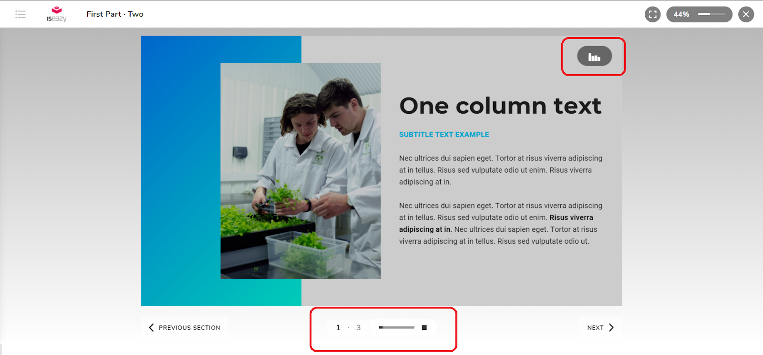Close the course viewer with X
Image resolution: width=763 pixels, height=355 pixels.
pos(746,14)
